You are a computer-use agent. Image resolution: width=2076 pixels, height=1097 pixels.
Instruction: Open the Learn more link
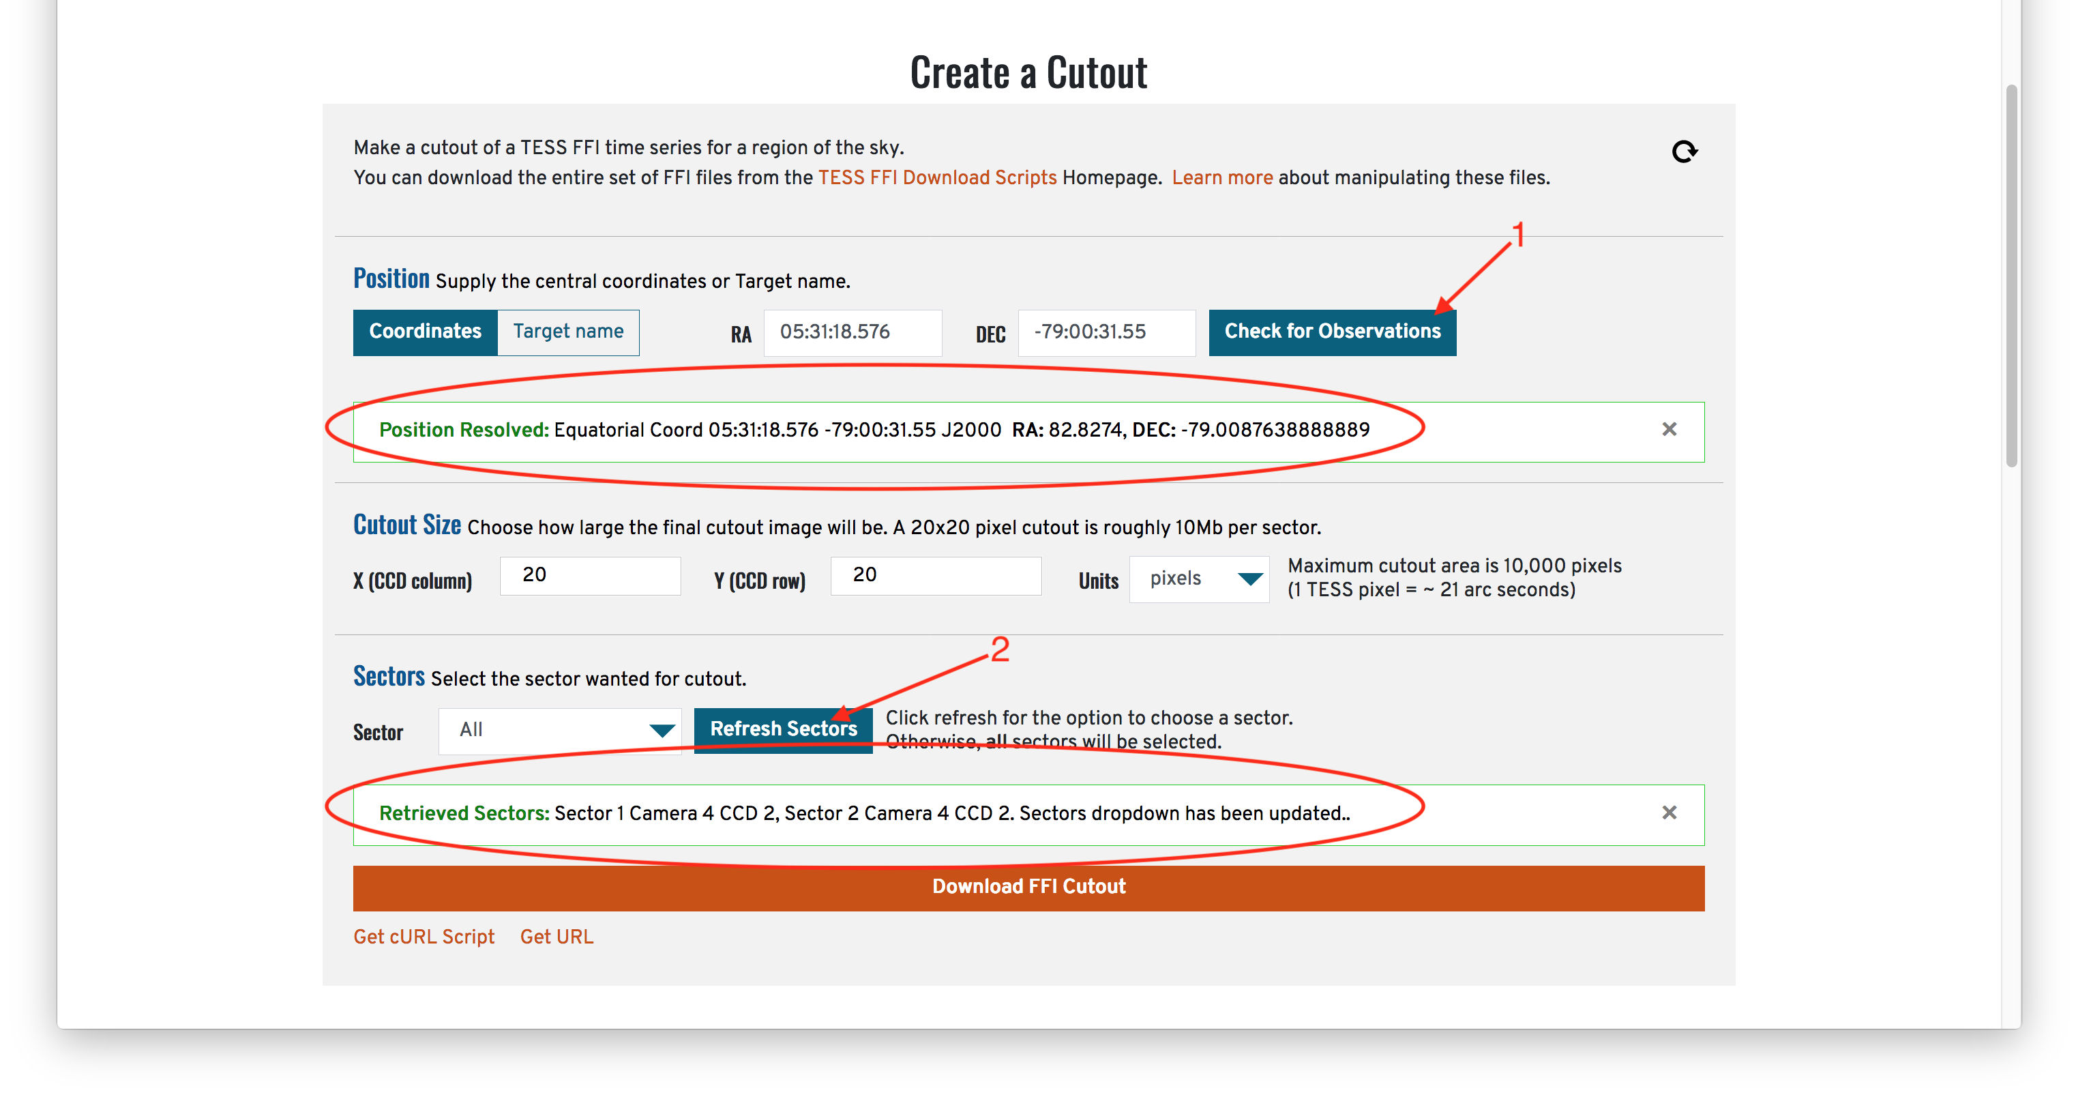click(x=1223, y=177)
